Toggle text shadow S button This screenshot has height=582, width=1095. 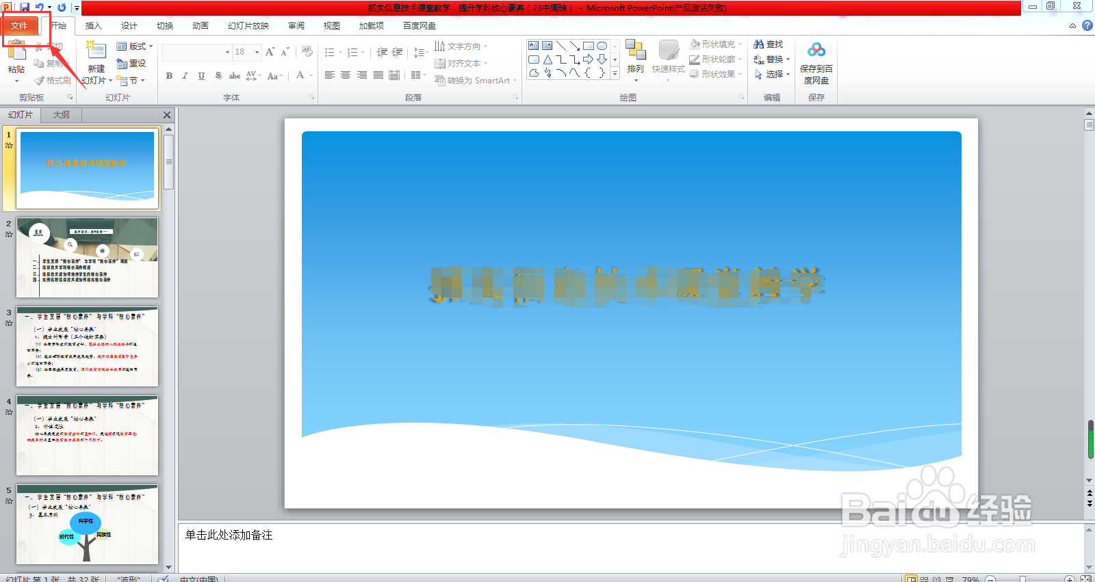pyautogui.click(x=218, y=76)
